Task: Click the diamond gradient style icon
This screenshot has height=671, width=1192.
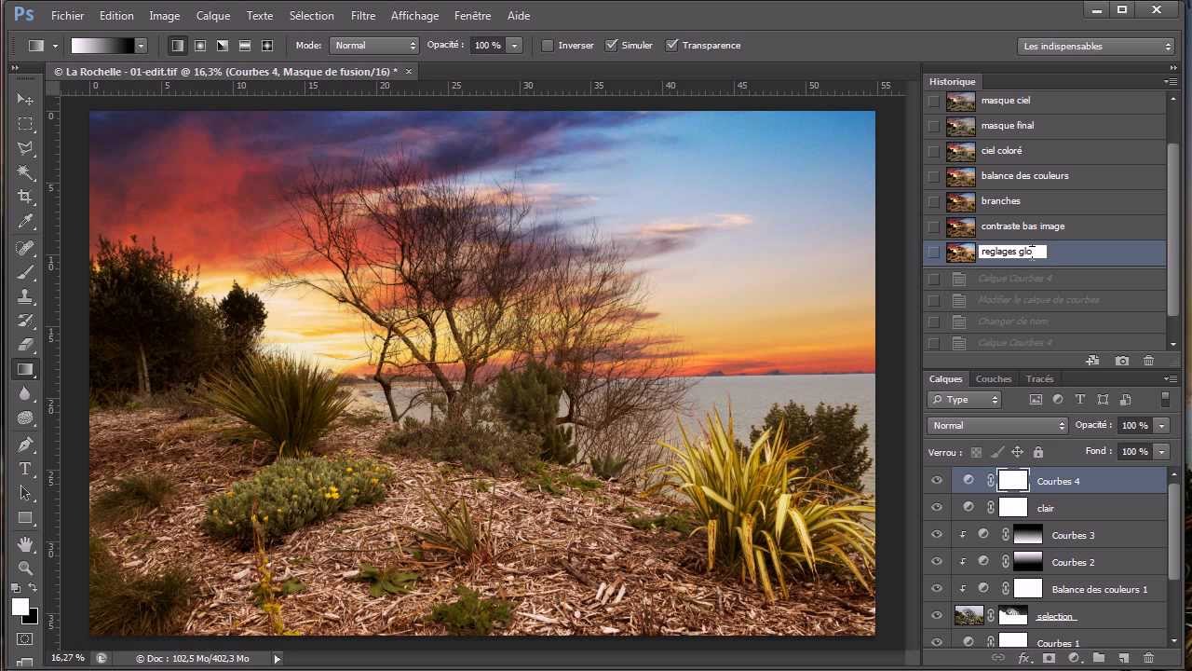Action: pyautogui.click(x=267, y=45)
